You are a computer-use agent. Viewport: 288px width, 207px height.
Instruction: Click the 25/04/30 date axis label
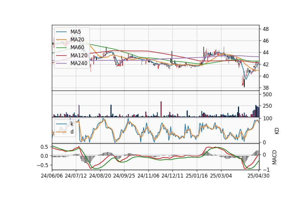pyautogui.click(x=259, y=176)
